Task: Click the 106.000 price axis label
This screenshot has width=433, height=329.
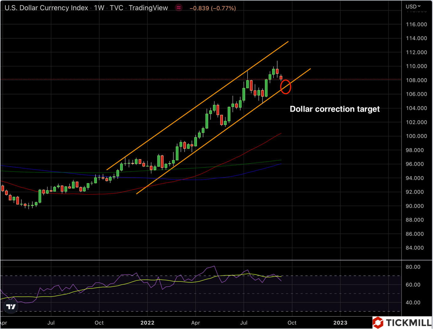Action: coord(416,94)
